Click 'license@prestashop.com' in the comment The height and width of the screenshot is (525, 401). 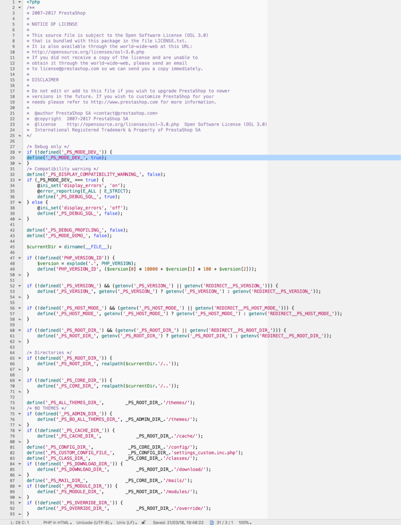coord(70,69)
